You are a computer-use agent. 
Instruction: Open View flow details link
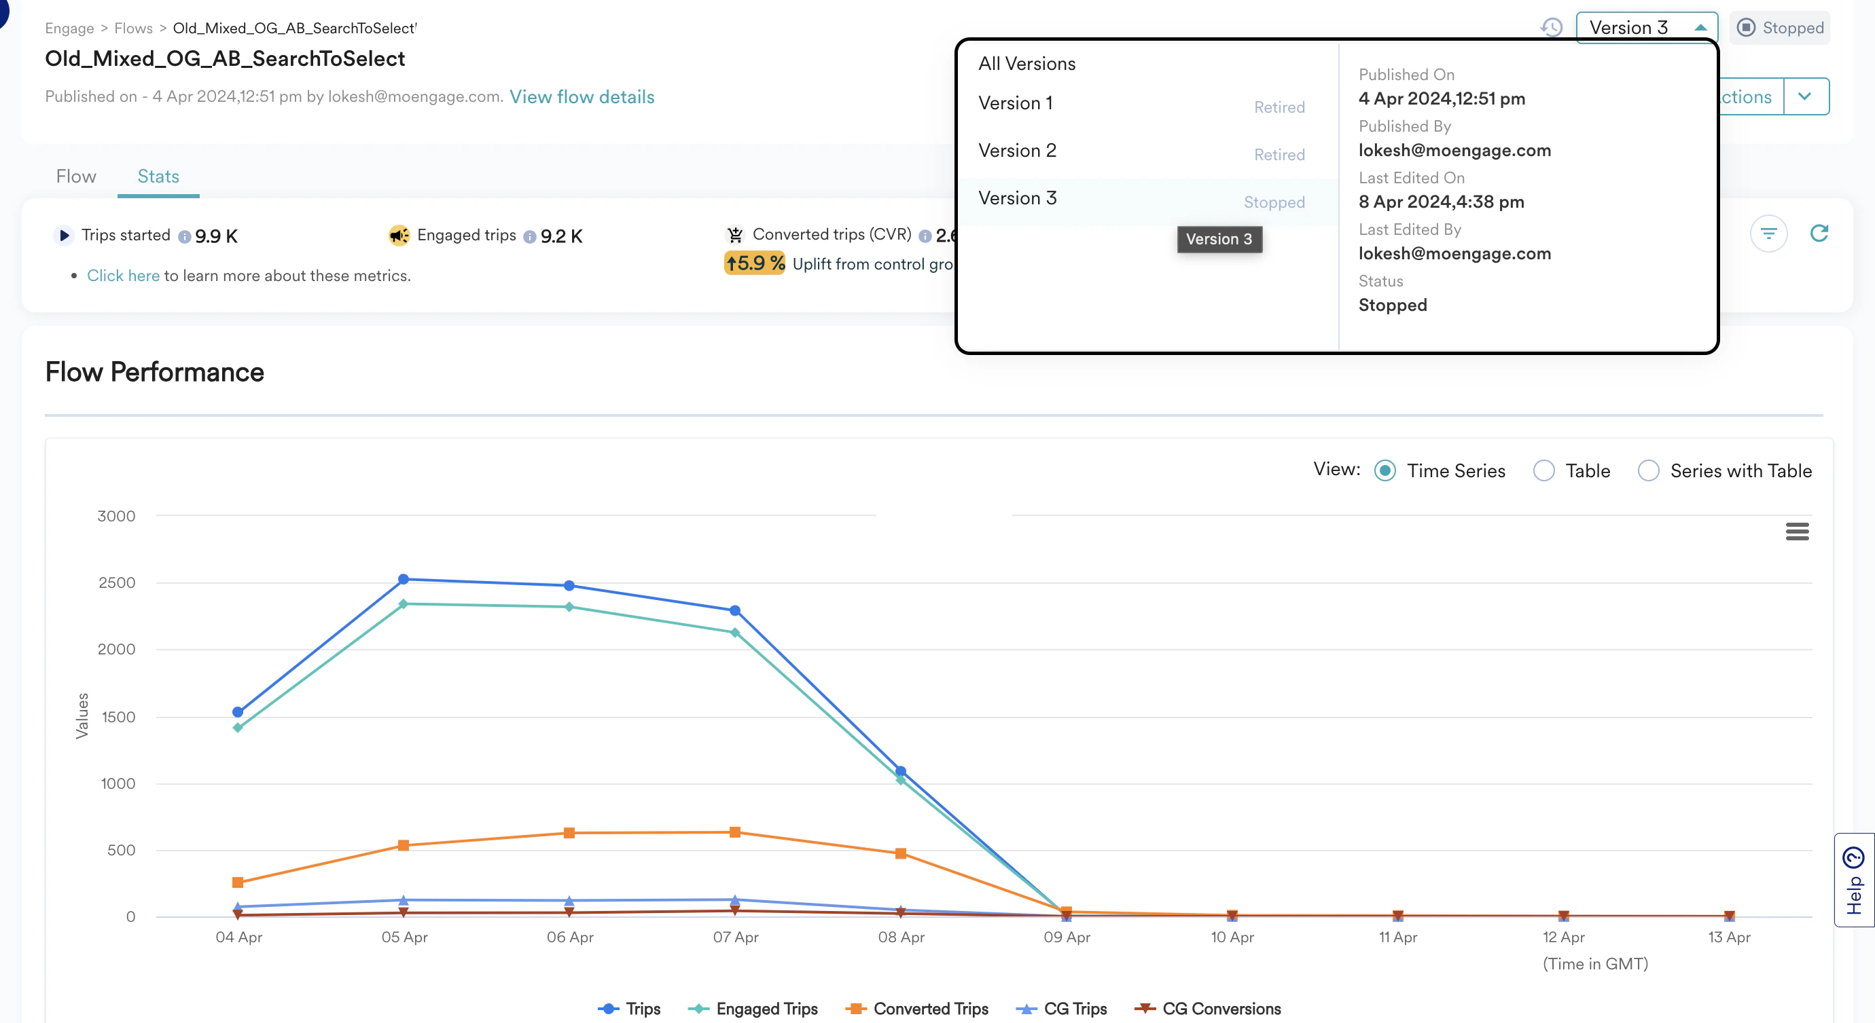(582, 96)
